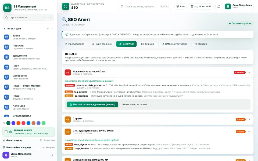Viewport: 258px width, 161px height.
Task: Focus the Търси в менюто search field
Action: (29, 17)
